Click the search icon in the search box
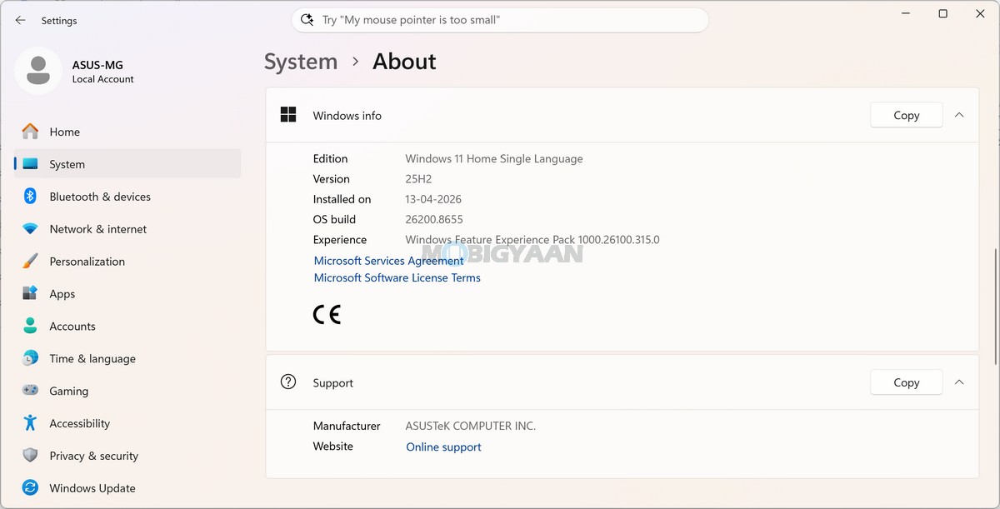Screen dimensions: 1000x509 coord(307,20)
